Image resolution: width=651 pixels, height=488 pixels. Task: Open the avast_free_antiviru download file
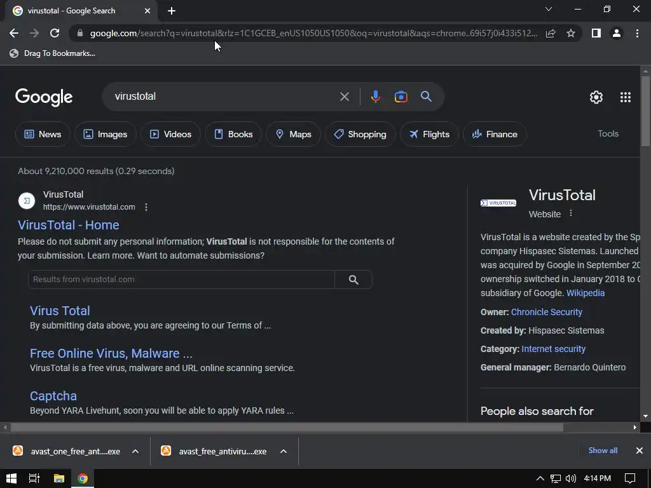click(215, 451)
